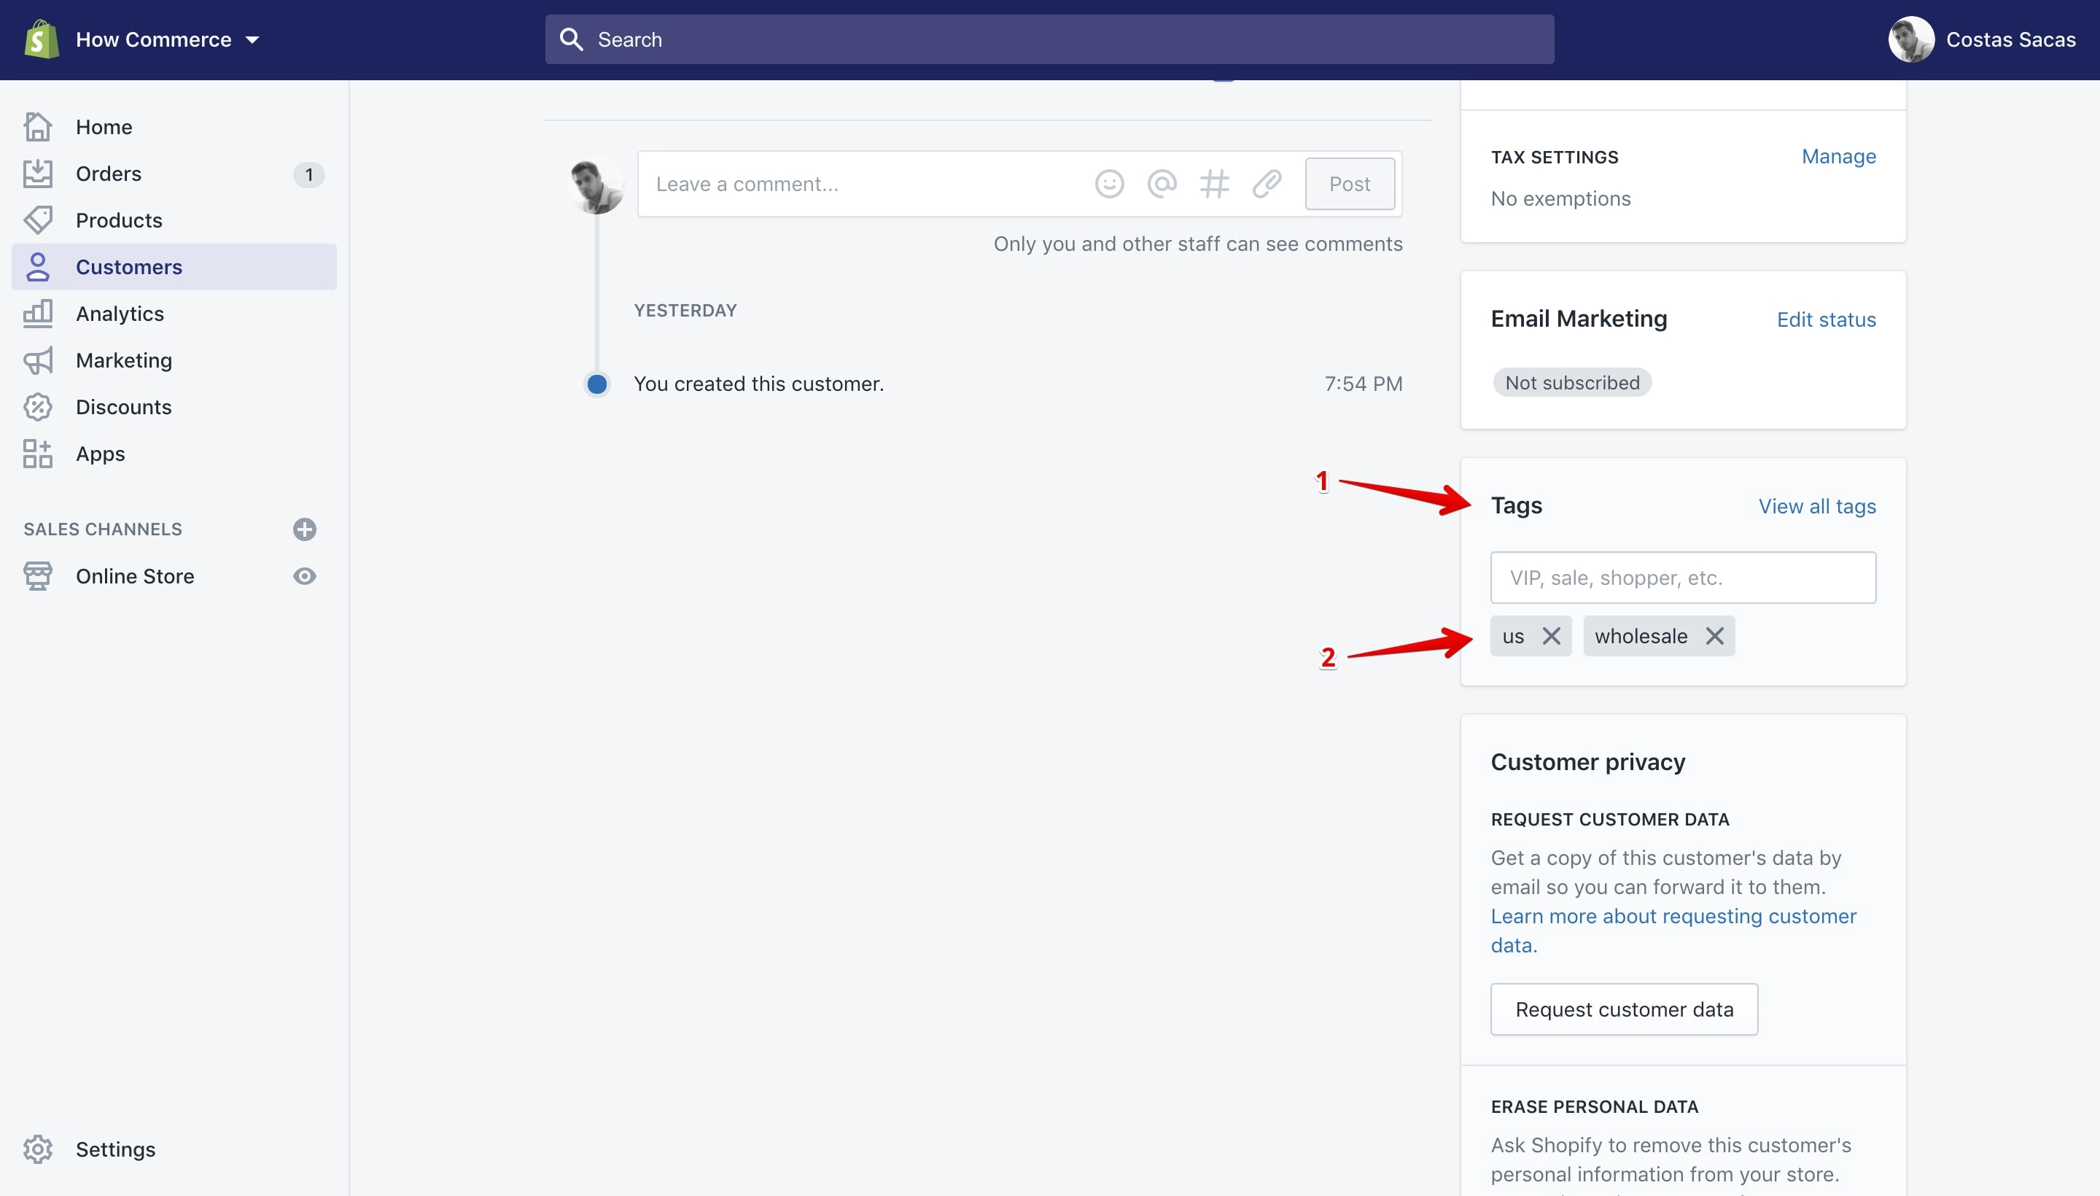Mention staff with @ icon

1162,184
